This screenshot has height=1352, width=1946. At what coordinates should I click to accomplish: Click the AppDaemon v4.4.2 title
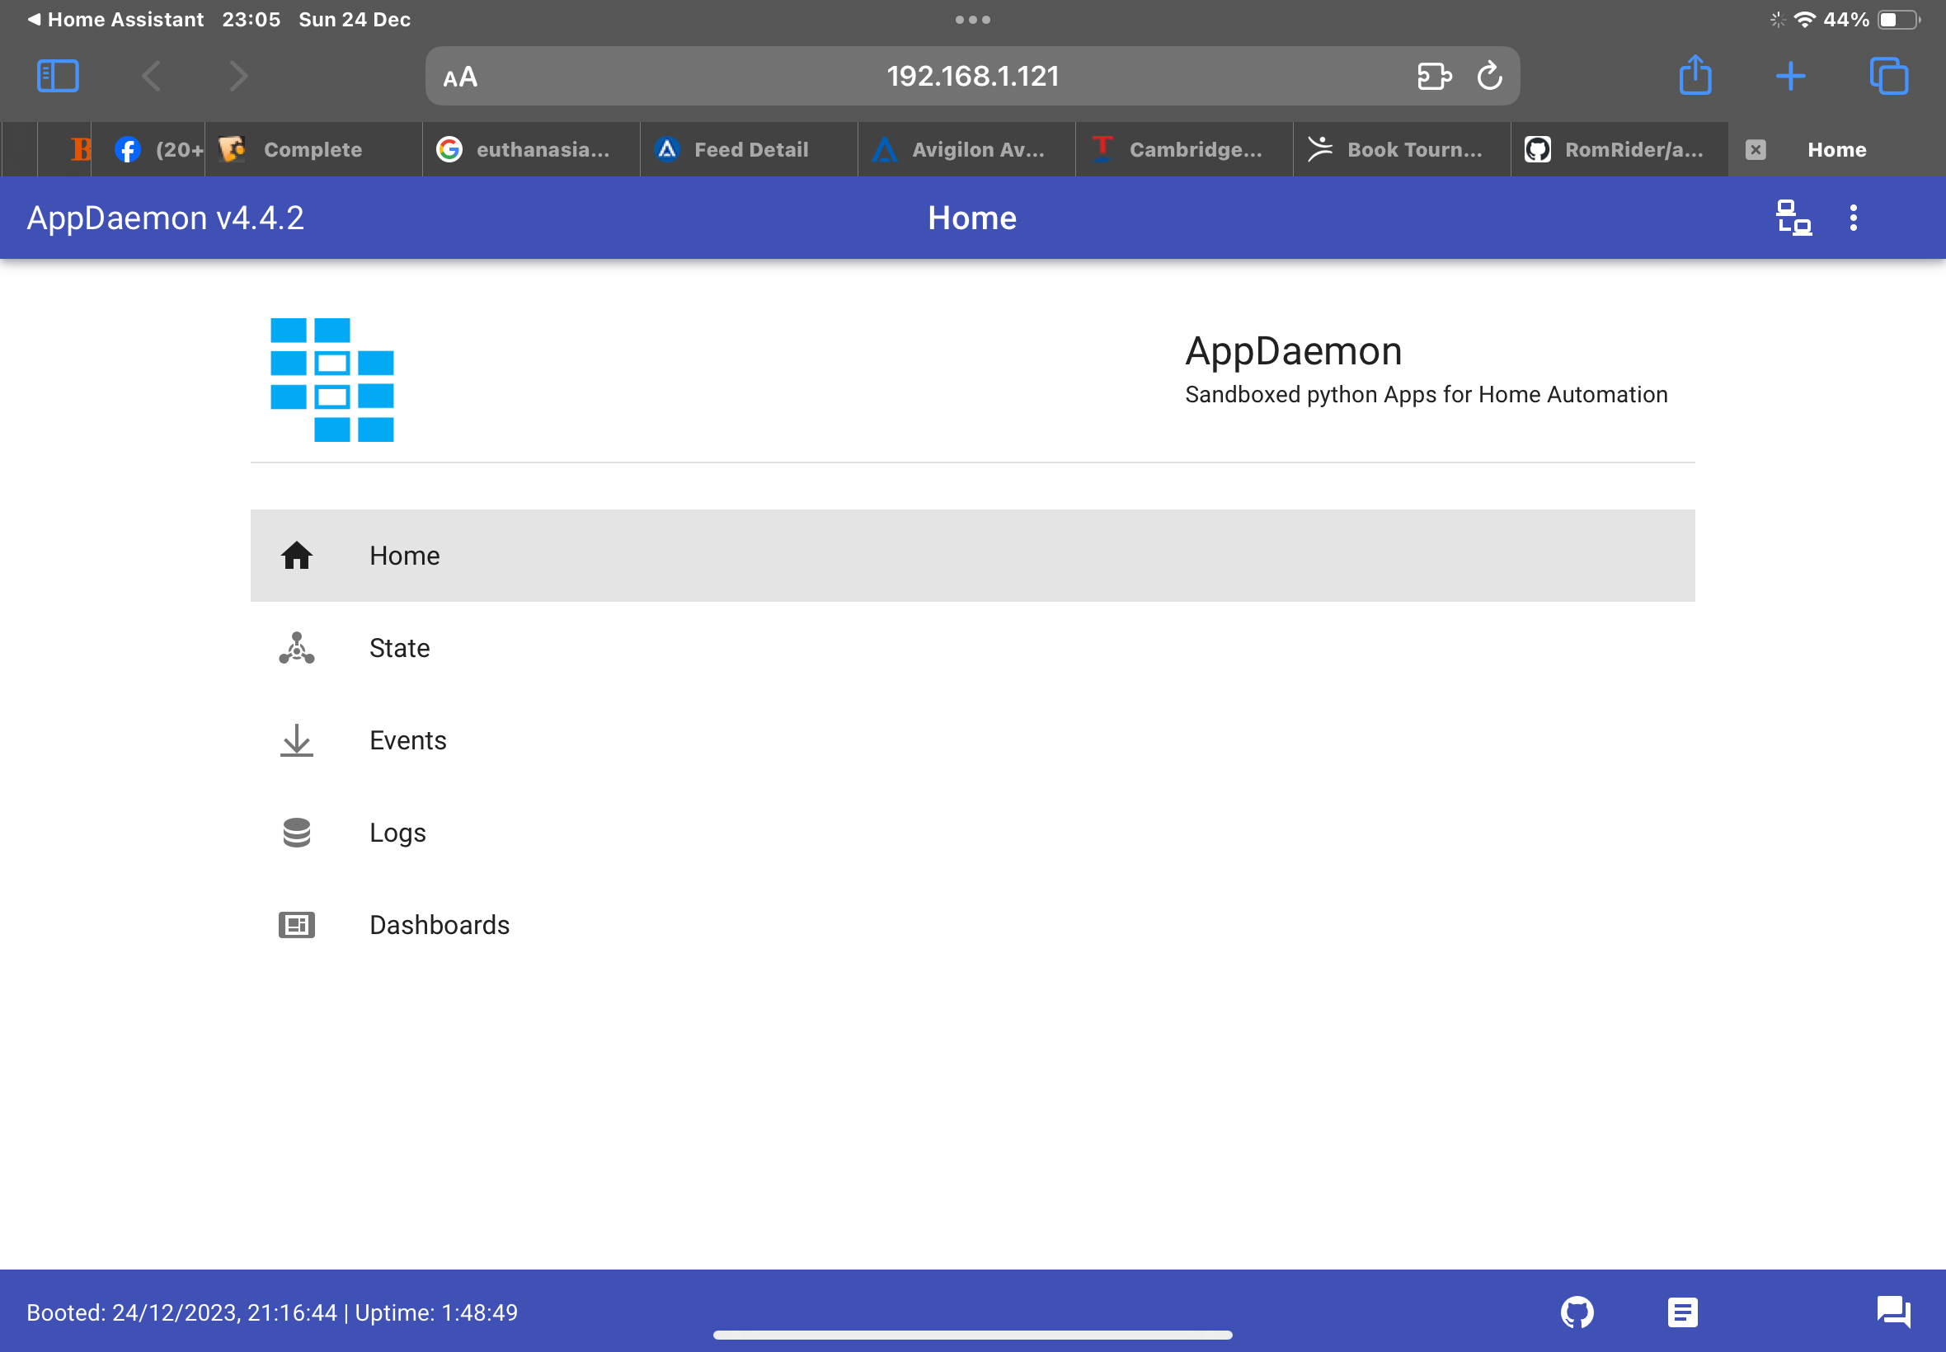tap(165, 218)
